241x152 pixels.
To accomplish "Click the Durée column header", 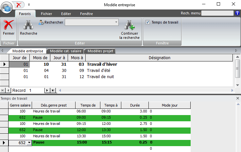I will [x=135, y=105].
